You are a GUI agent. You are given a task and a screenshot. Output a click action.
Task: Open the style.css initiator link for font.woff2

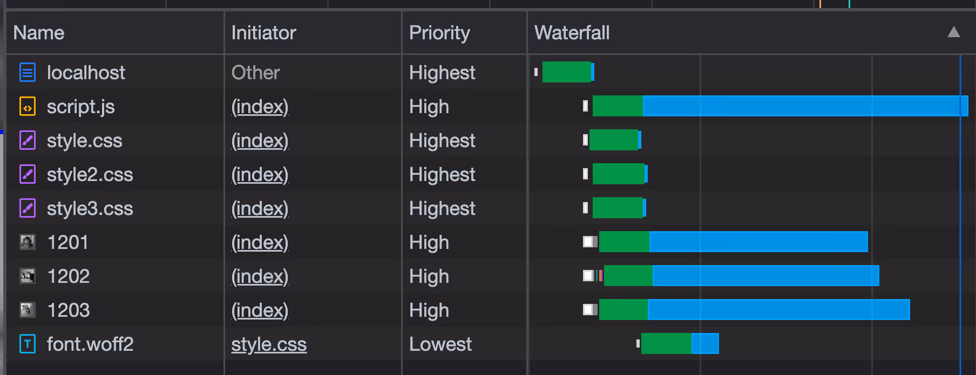(269, 344)
